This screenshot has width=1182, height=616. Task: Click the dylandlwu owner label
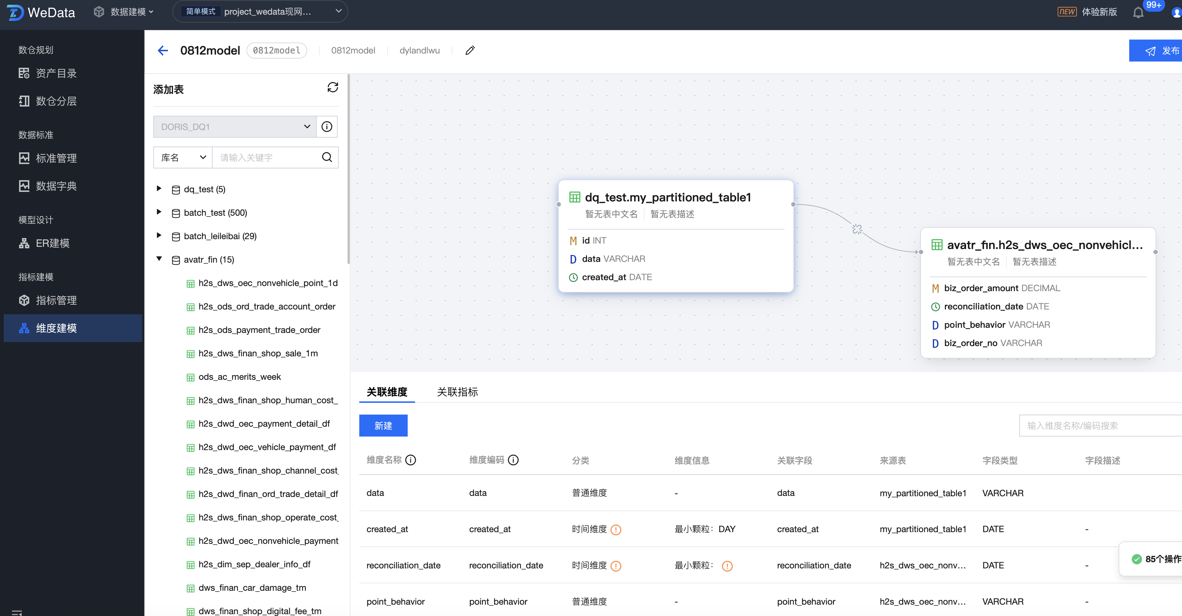click(419, 51)
